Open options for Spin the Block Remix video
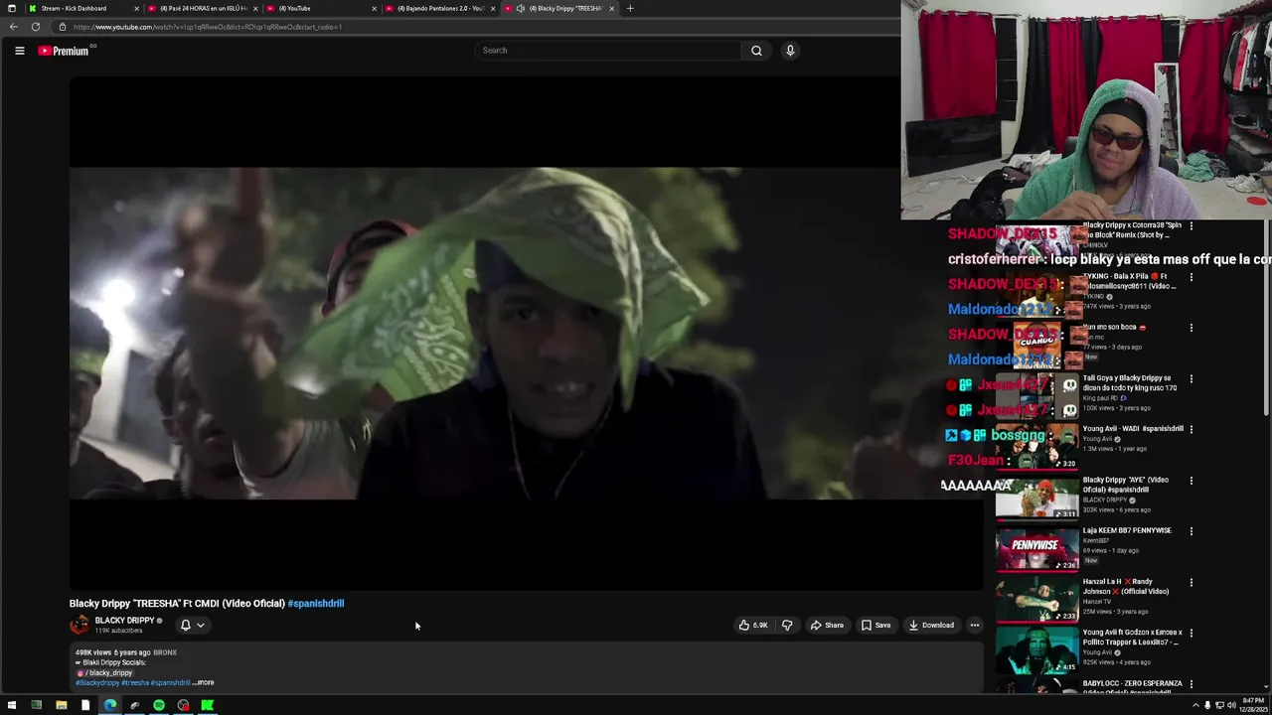The image size is (1272, 715). tap(1192, 226)
